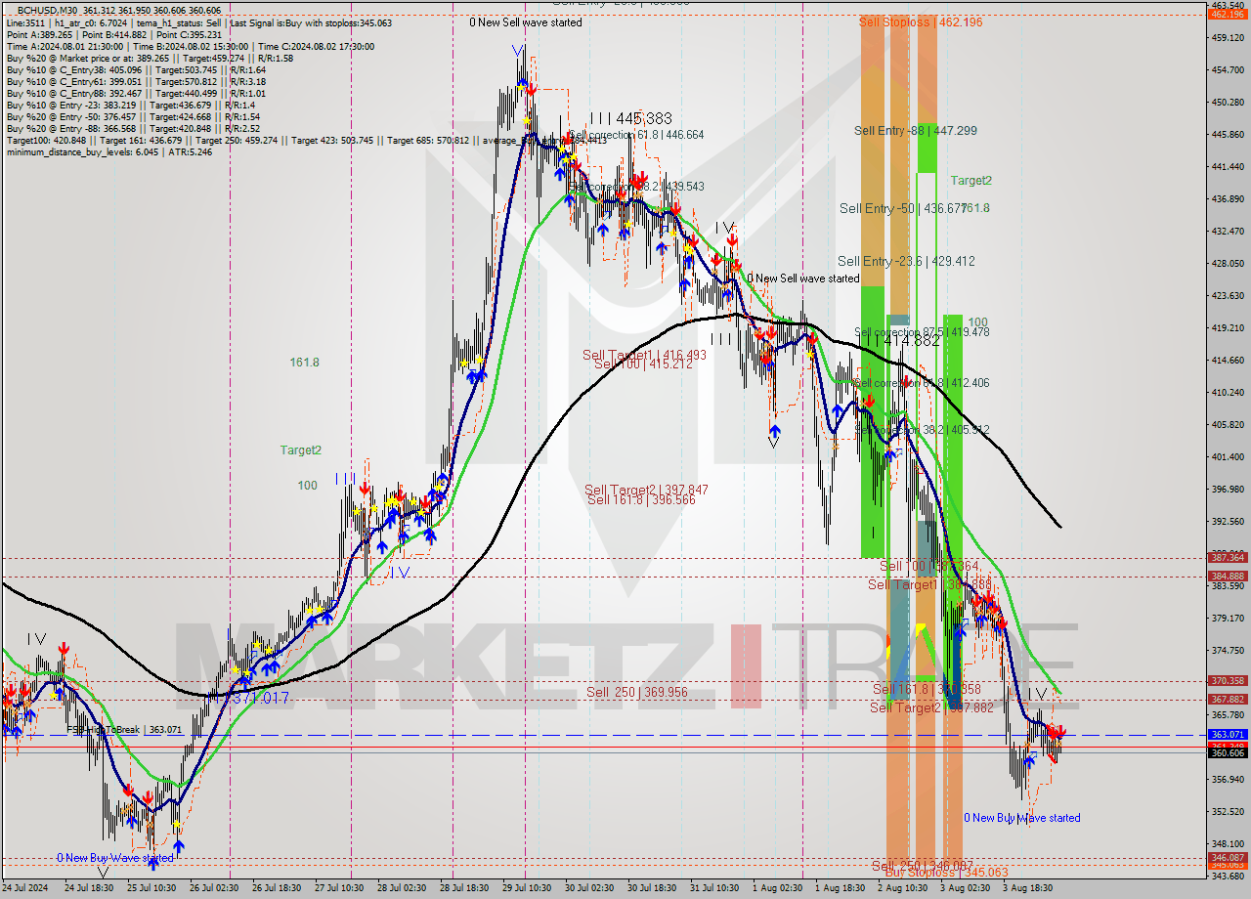This screenshot has width=1251, height=899.
Task: Select the '25 Jul 10:30' time label
Action: [151, 888]
